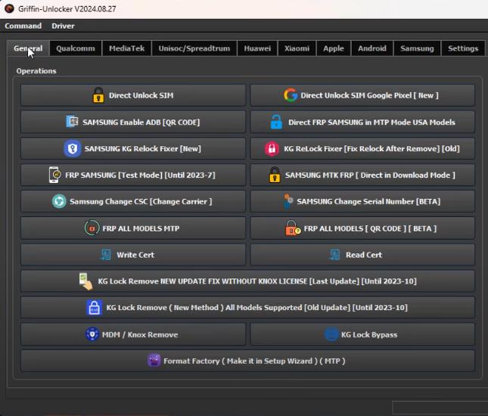Click the pink lock icon on KG ReLock Fixer

272,149
